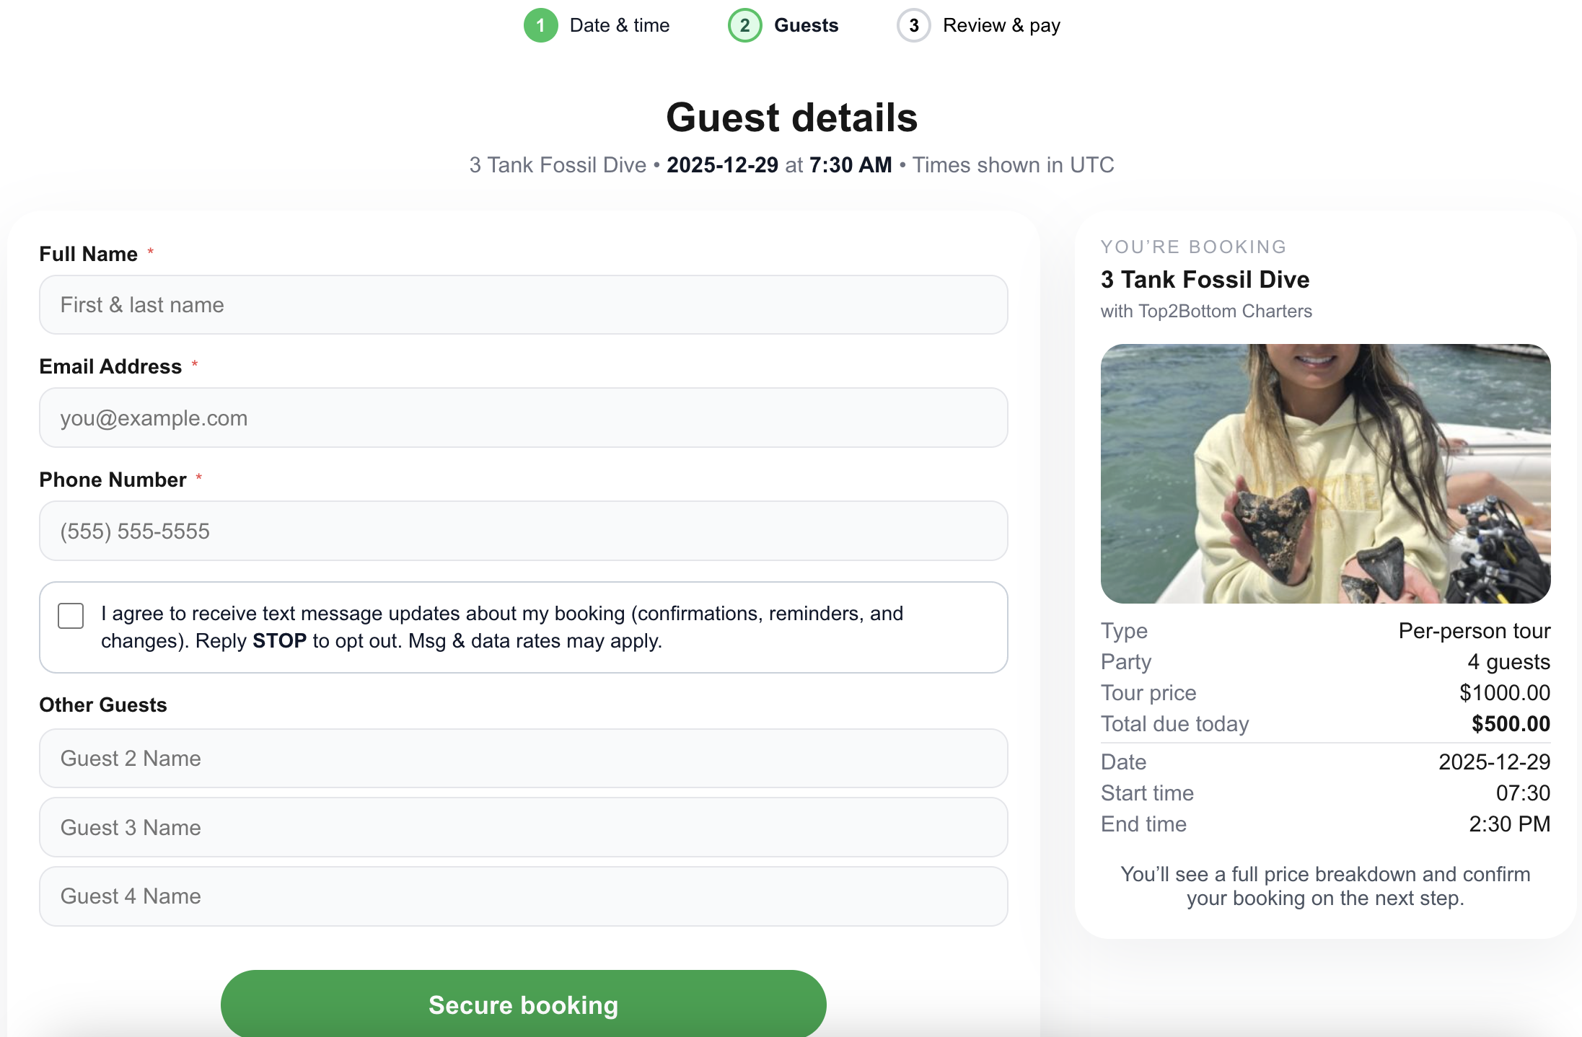Click the step 3 circle icon
The width and height of the screenshot is (1582, 1037).
913,26
